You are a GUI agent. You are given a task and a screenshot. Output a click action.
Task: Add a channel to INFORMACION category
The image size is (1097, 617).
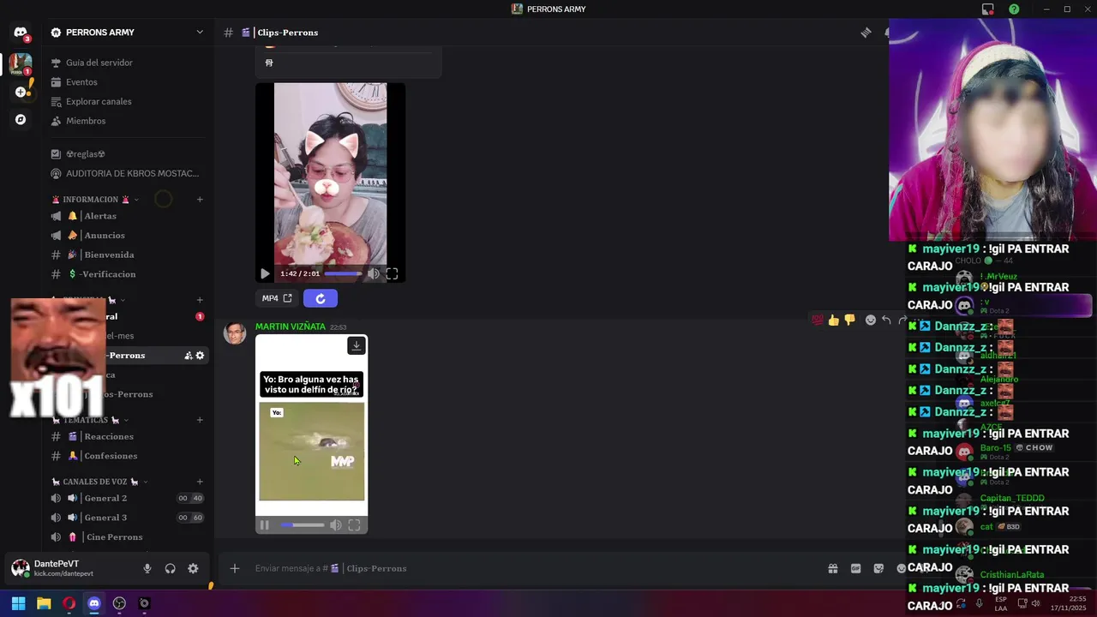click(x=200, y=200)
